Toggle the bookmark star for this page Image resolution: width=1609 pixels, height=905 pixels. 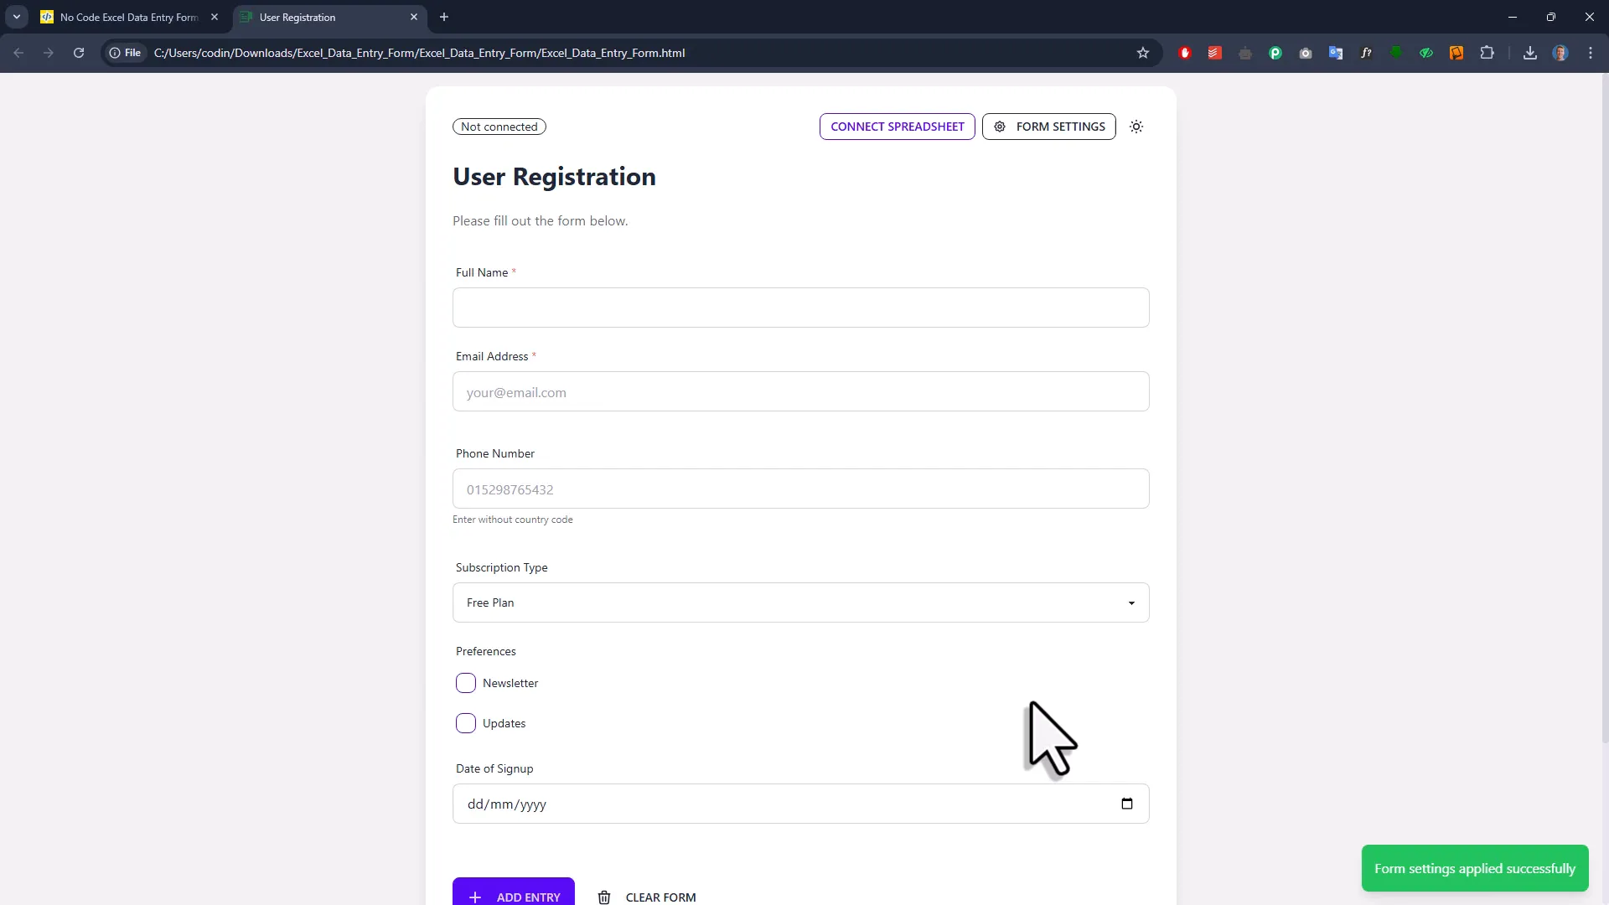pyautogui.click(x=1142, y=52)
